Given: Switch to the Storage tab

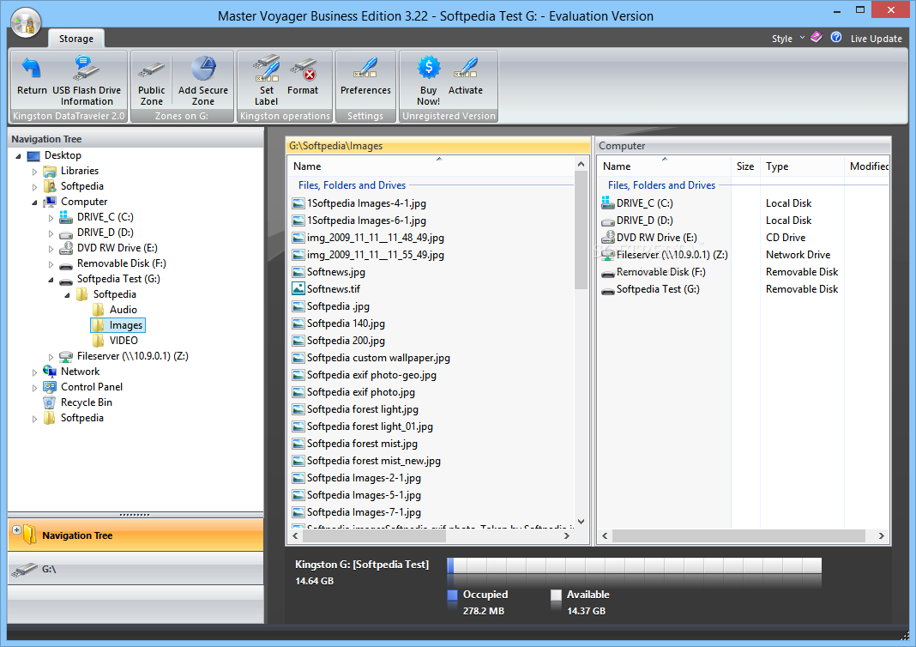Looking at the screenshot, I should coord(76,39).
